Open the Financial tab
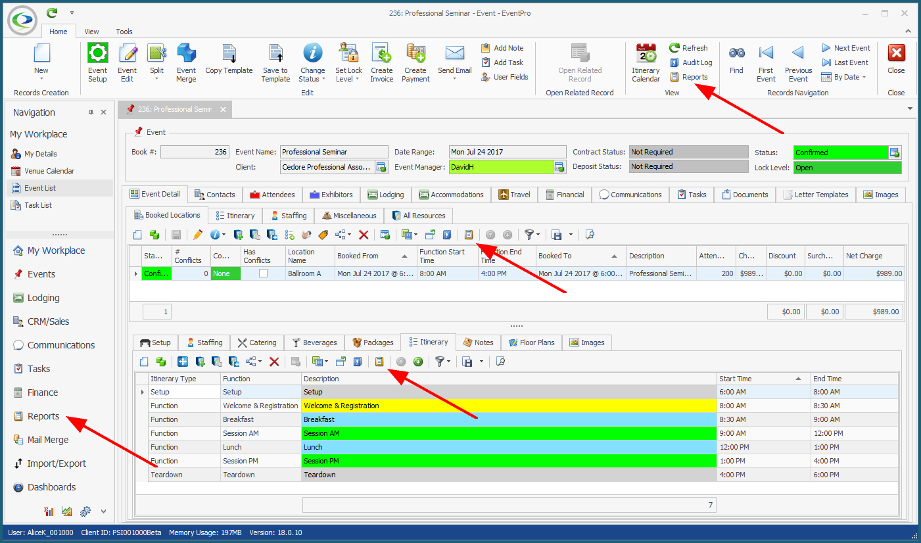Viewport: 921px width, 543px height. tap(565, 195)
